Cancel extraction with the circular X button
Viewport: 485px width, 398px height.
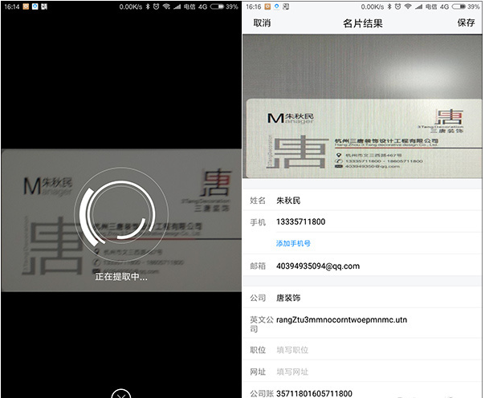(x=121, y=394)
